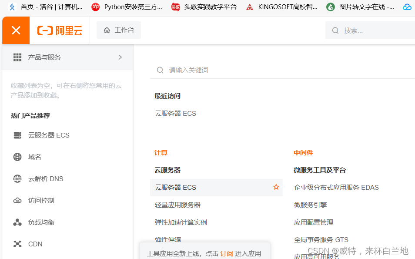Click the magnifier icon beside 请输入关键词
The width and height of the screenshot is (415, 259).
160,70
